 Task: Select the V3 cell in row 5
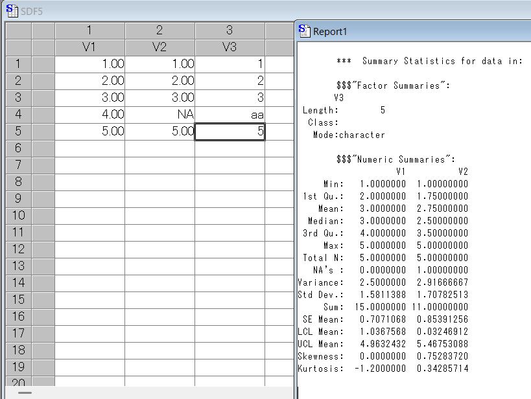coord(230,131)
